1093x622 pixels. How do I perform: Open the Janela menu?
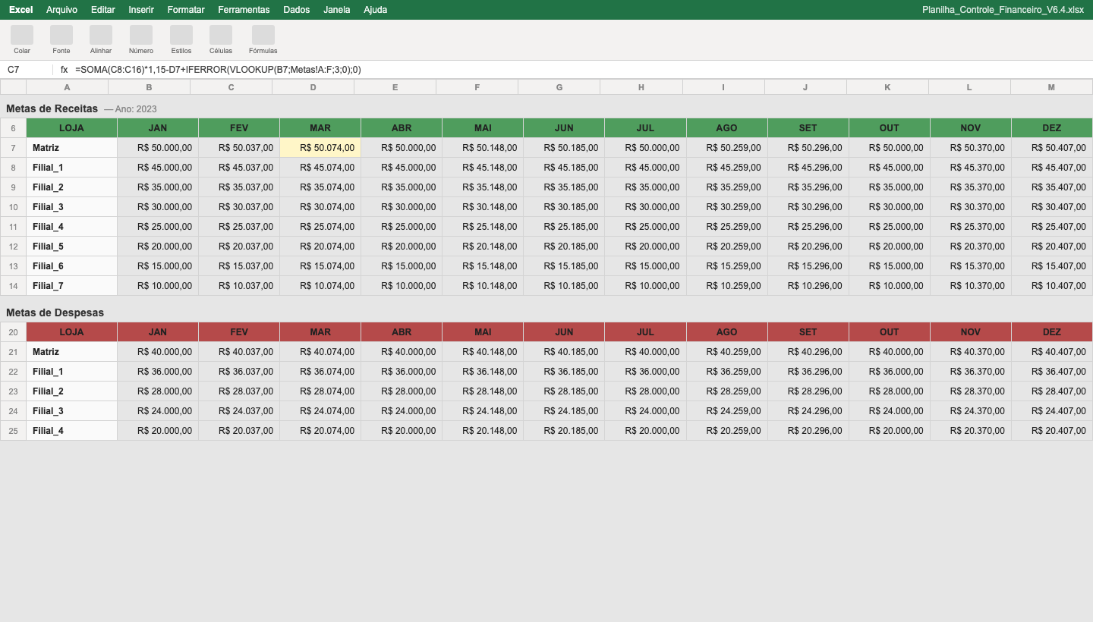coord(337,10)
